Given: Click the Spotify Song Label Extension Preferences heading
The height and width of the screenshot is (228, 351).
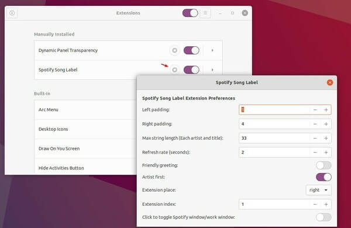Looking at the screenshot, I should coord(188,98).
